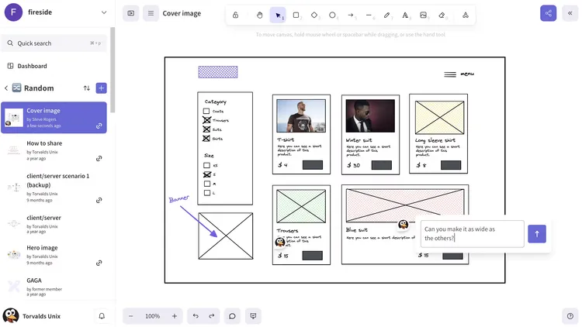Copy link for Cover image scene
This screenshot has width=582, height=327.
click(99, 126)
